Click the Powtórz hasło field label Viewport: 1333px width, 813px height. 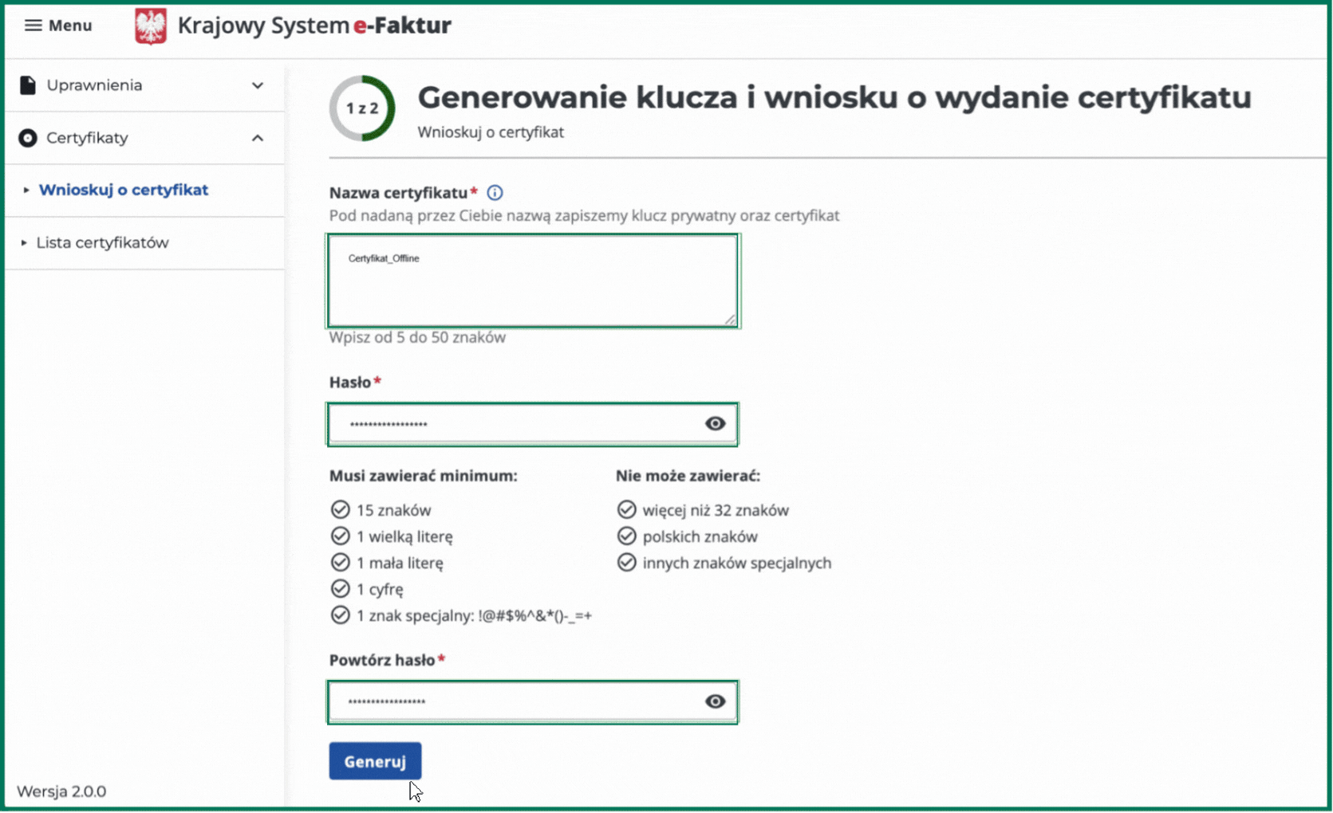tap(382, 660)
